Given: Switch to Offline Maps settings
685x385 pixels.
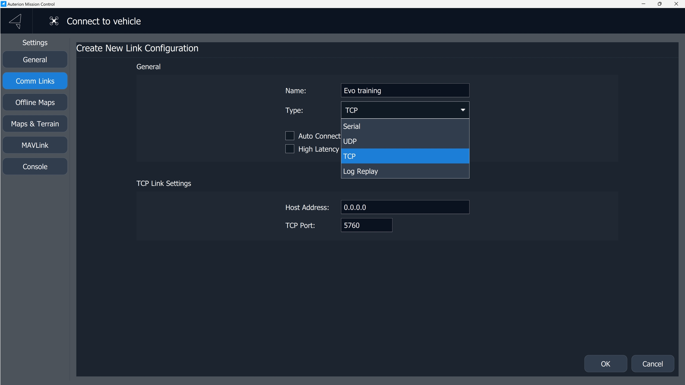Looking at the screenshot, I should point(35,102).
